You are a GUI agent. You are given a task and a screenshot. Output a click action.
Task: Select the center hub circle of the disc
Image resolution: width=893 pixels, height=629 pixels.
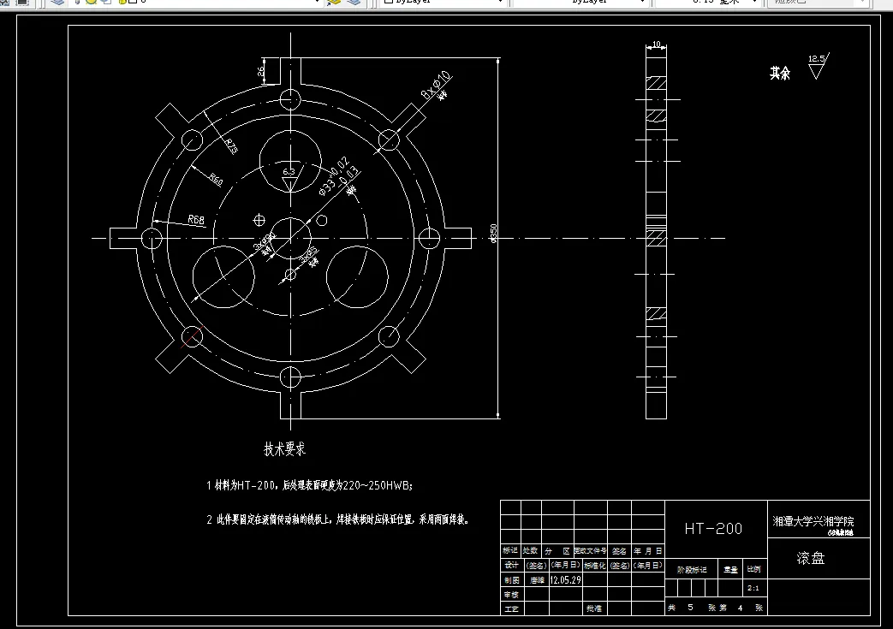290,238
